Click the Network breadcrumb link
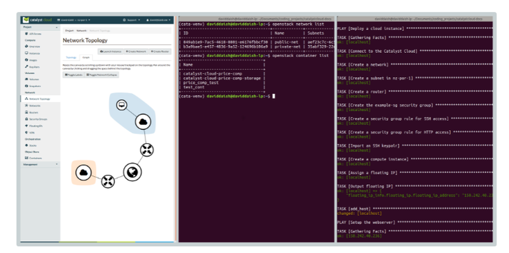Image resolution: width=509 pixels, height=253 pixels. (81, 31)
